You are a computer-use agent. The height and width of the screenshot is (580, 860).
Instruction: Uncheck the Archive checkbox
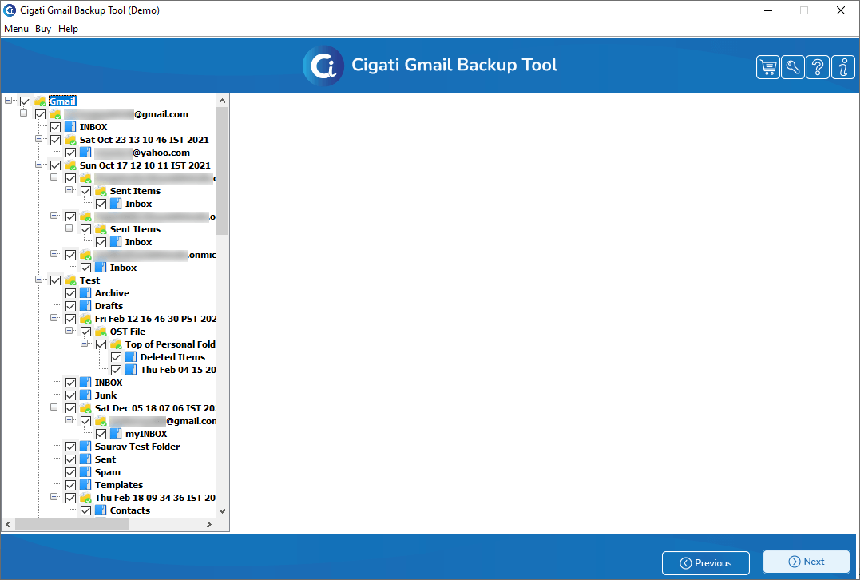pos(71,293)
